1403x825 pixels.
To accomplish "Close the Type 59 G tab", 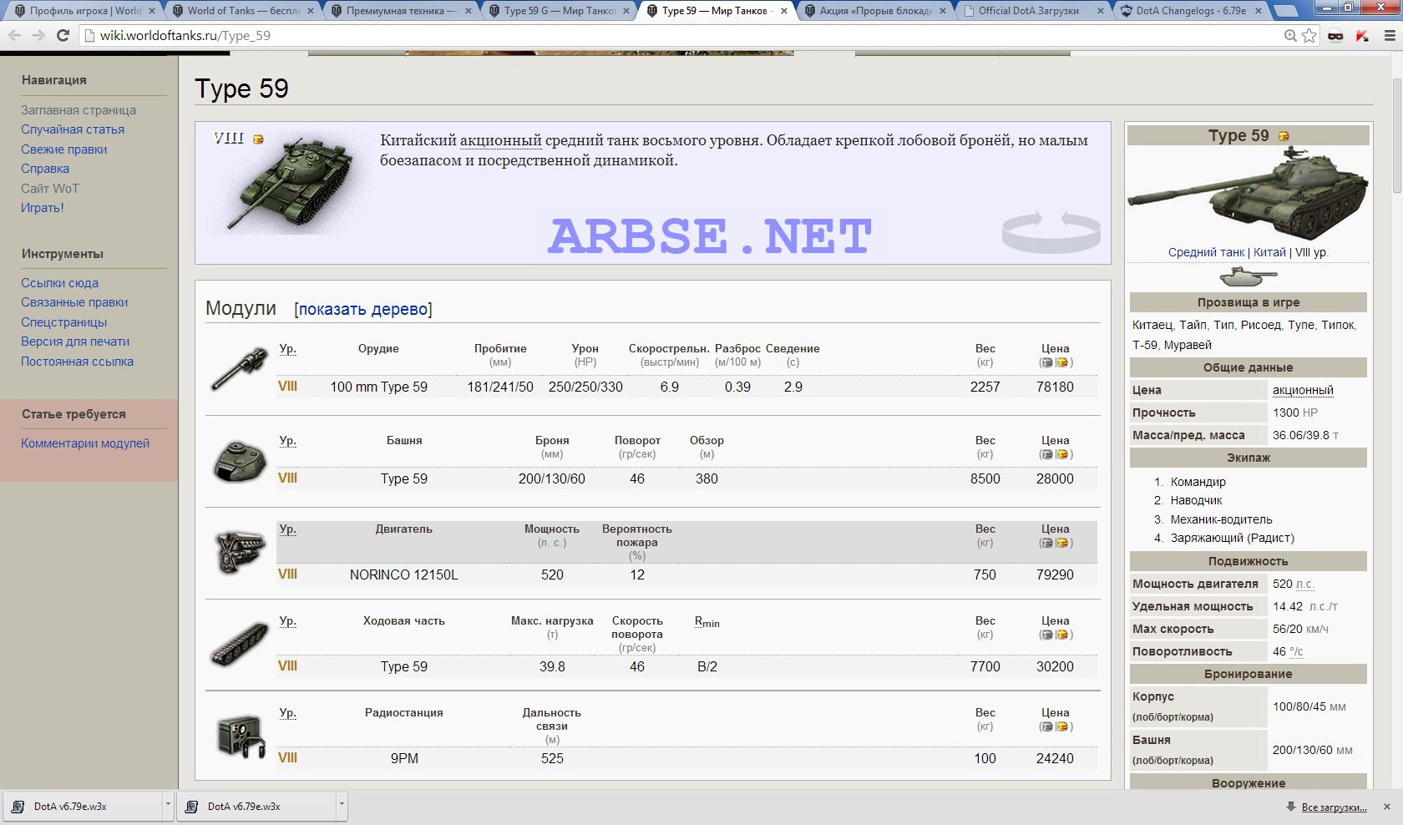I will pyautogui.click(x=626, y=11).
